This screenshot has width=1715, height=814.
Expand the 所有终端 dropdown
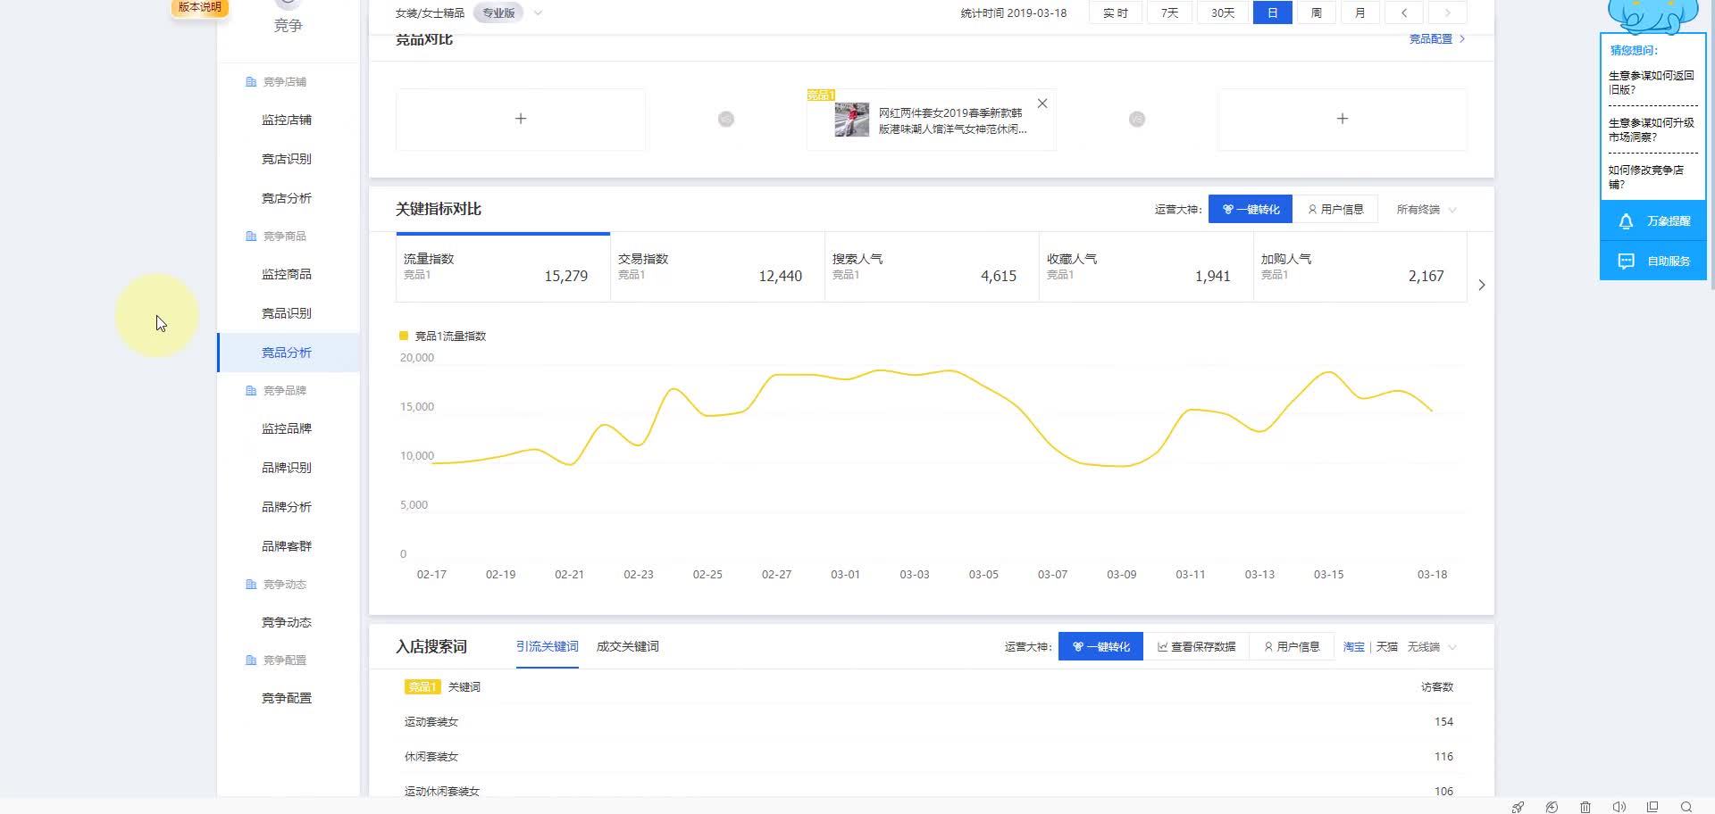[1426, 210]
